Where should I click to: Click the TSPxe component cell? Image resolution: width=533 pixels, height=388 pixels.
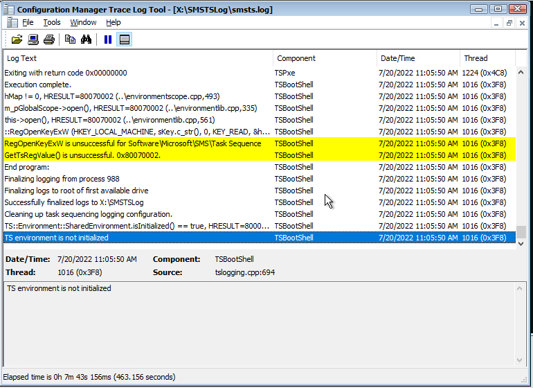(285, 73)
